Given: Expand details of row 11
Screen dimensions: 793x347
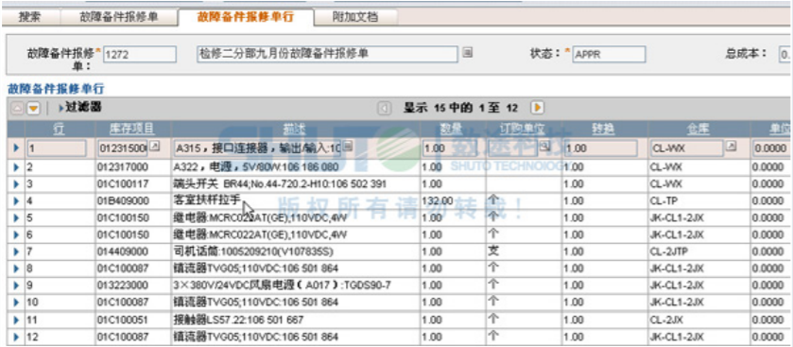Looking at the screenshot, I should click(x=16, y=320).
